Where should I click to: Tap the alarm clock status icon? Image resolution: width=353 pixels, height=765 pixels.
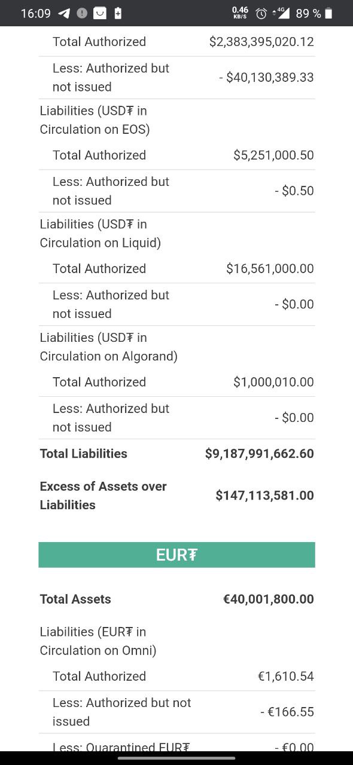tap(261, 13)
